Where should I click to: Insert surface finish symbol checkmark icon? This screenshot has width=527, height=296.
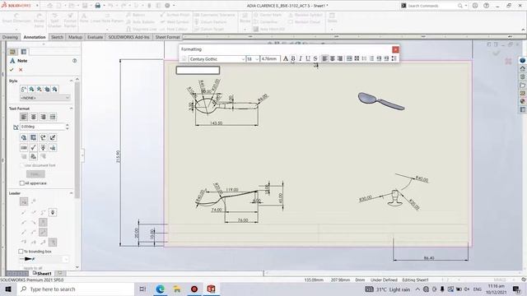click(x=33, y=148)
